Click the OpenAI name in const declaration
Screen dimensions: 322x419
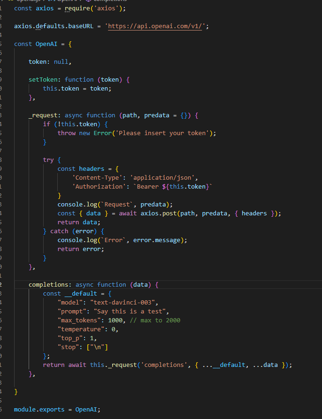pos(46,44)
